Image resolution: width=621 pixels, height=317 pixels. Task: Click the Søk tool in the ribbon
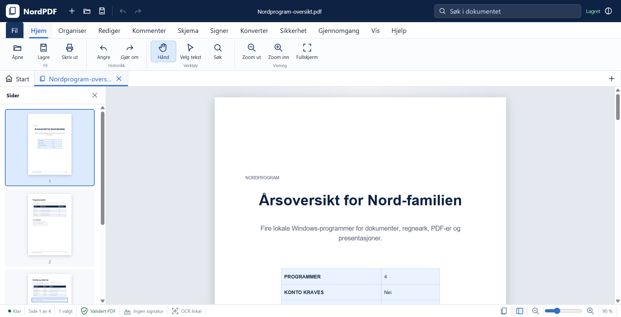coord(218,51)
